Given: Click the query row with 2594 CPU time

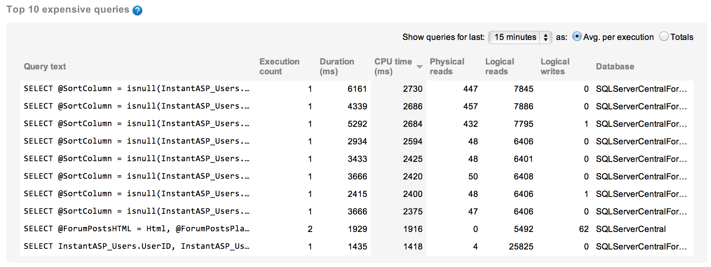Looking at the screenshot, I should click(x=136, y=142).
